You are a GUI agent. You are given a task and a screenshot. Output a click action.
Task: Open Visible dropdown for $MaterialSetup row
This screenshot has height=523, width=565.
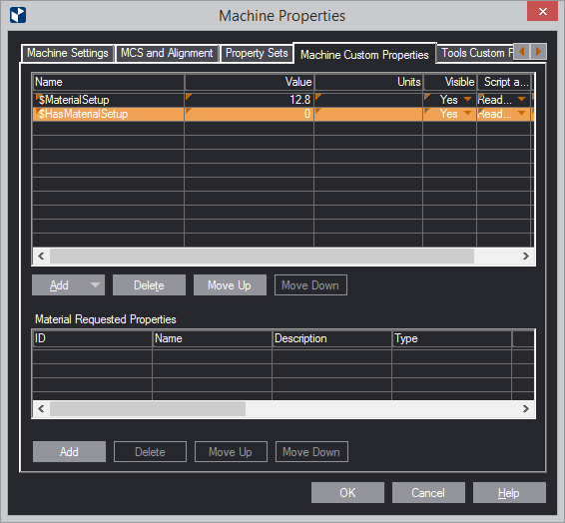tap(467, 100)
